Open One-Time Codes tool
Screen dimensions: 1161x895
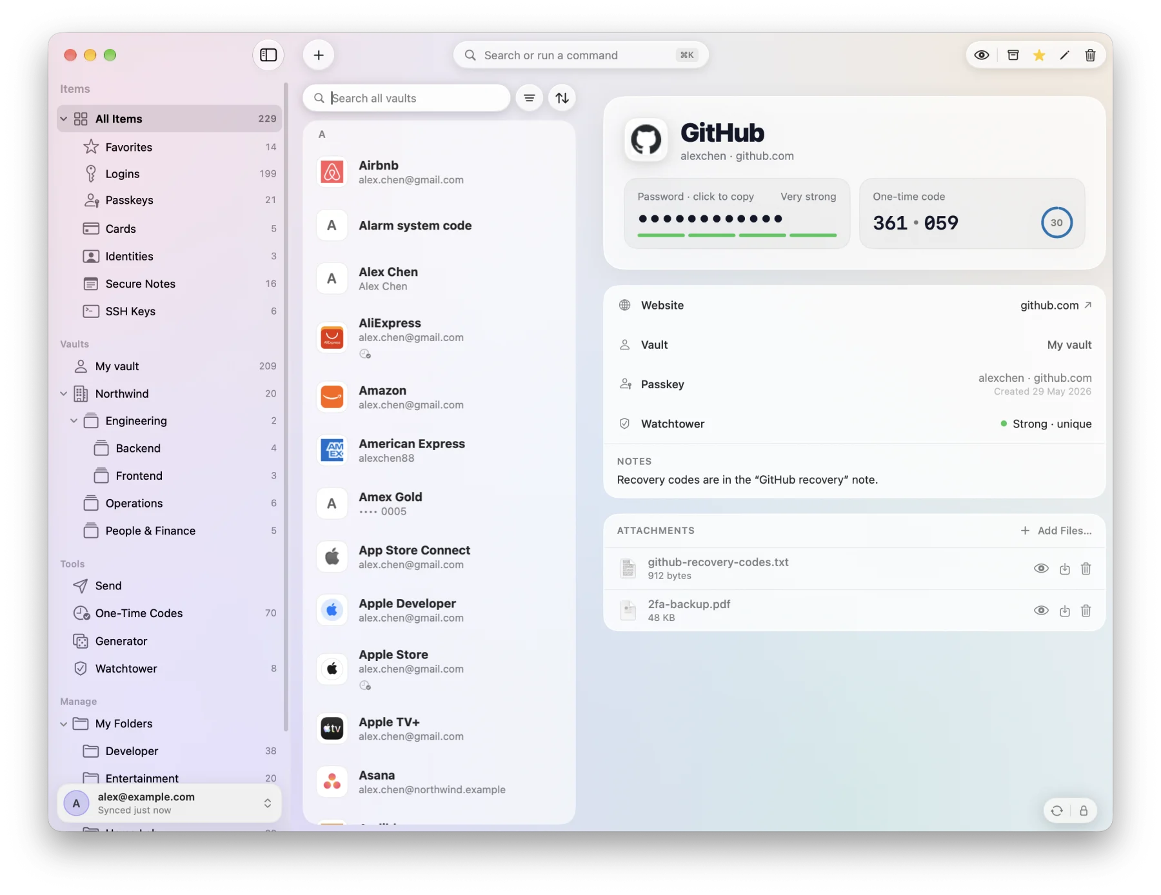pos(170,613)
